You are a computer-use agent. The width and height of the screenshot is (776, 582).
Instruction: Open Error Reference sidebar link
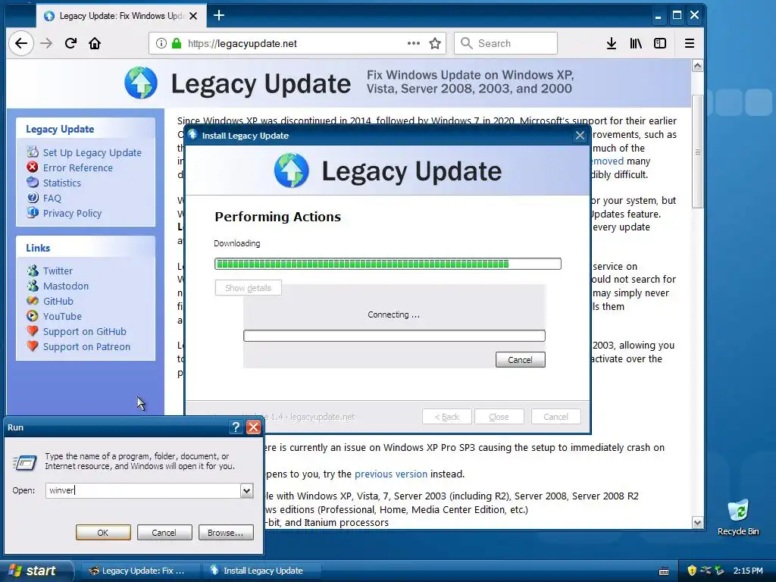click(78, 167)
